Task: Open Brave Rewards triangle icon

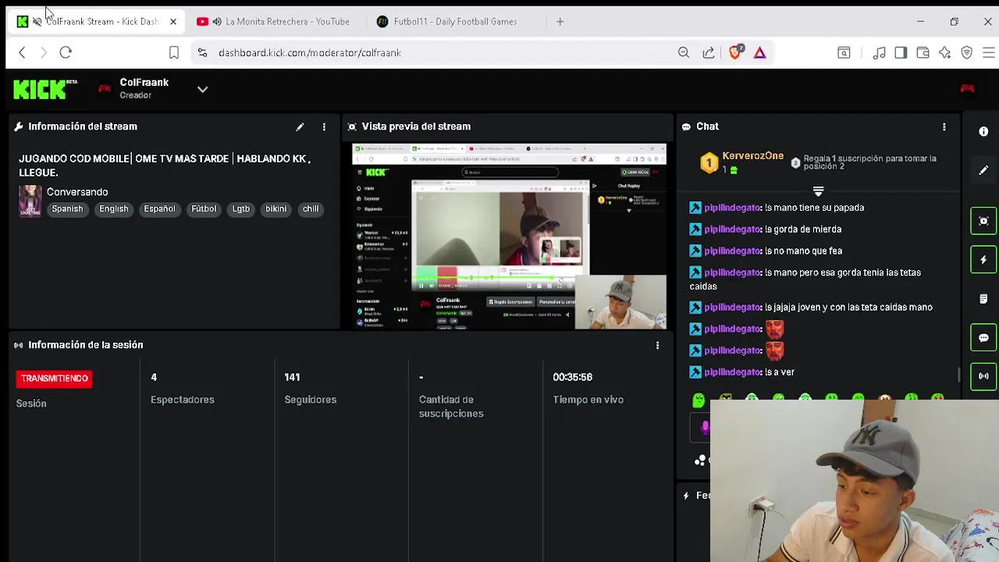Action: [759, 53]
